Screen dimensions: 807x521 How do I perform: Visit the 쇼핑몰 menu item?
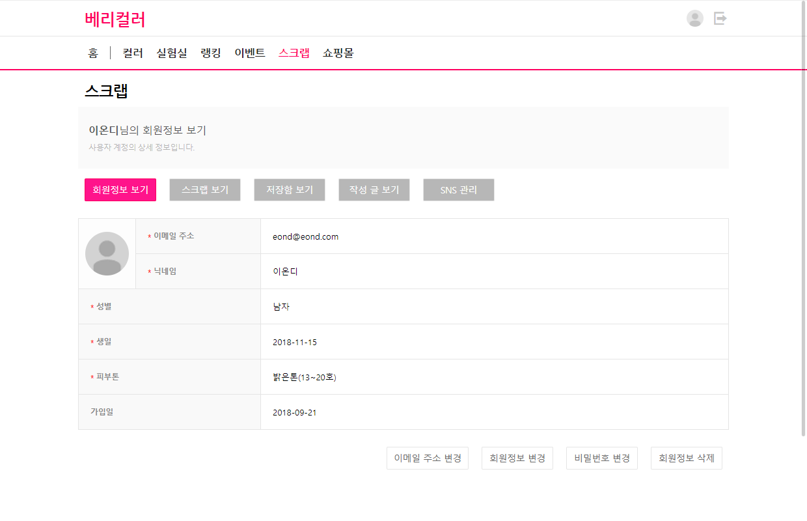[x=338, y=53]
